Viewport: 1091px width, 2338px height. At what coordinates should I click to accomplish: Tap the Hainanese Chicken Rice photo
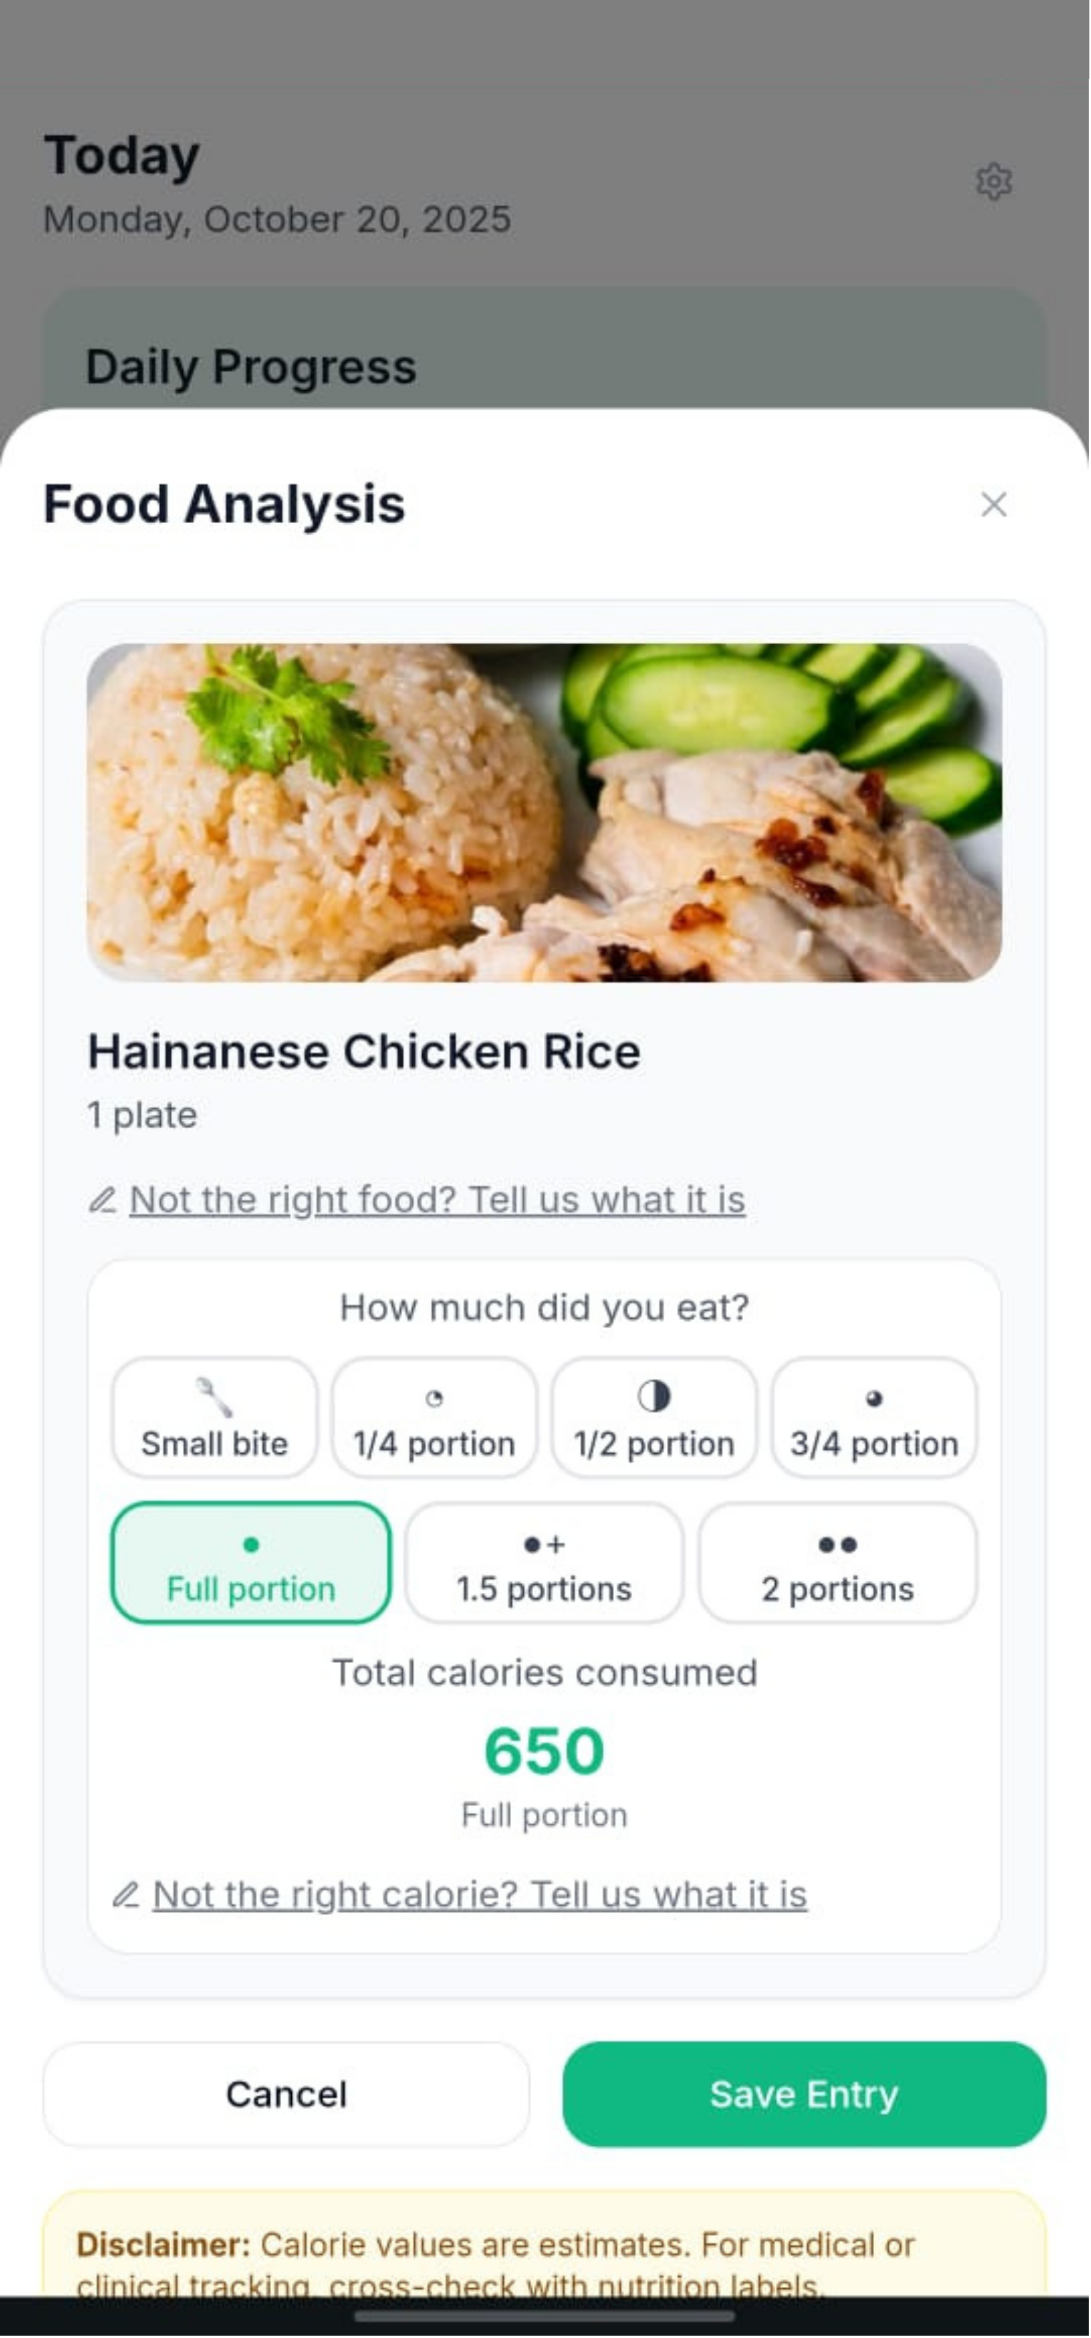pyautogui.click(x=545, y=813)
